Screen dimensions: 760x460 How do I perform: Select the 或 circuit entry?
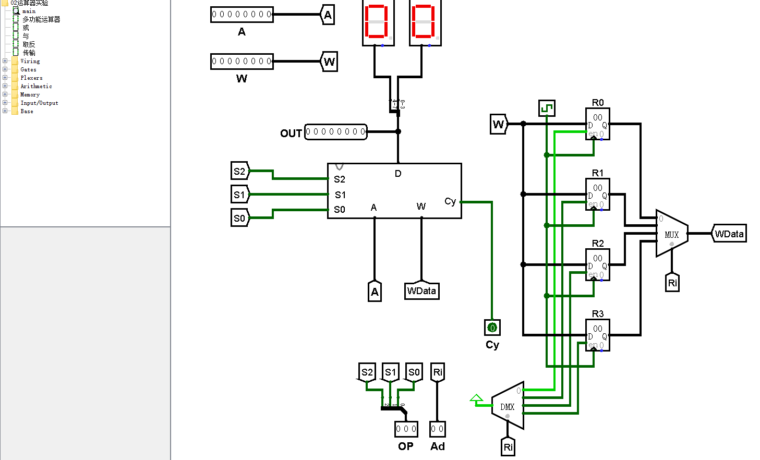point(26,28)
